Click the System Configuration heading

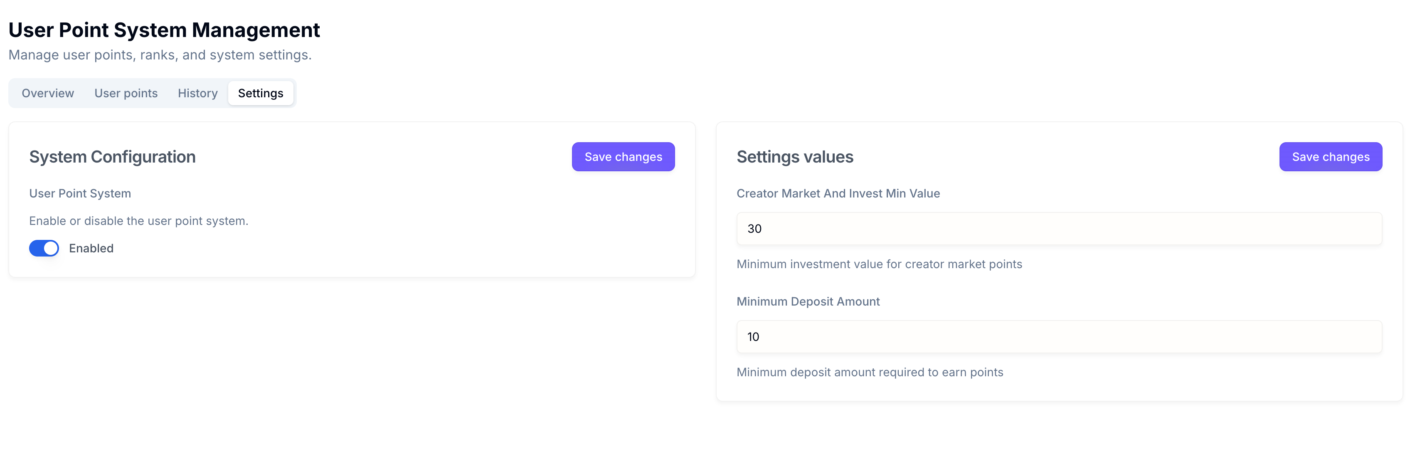coord(112,157)
